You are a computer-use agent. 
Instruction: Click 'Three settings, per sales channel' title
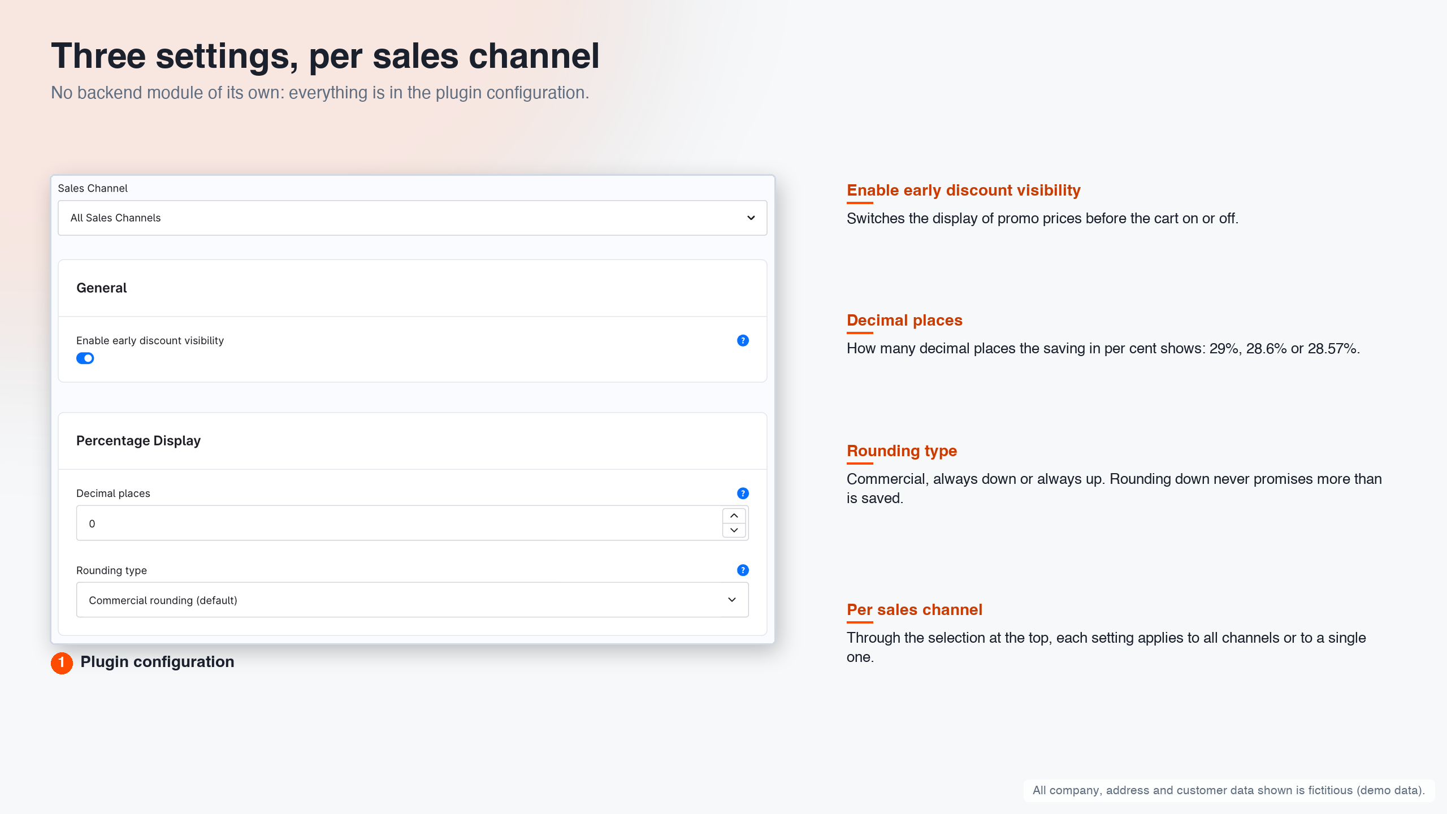coord(325,56)
